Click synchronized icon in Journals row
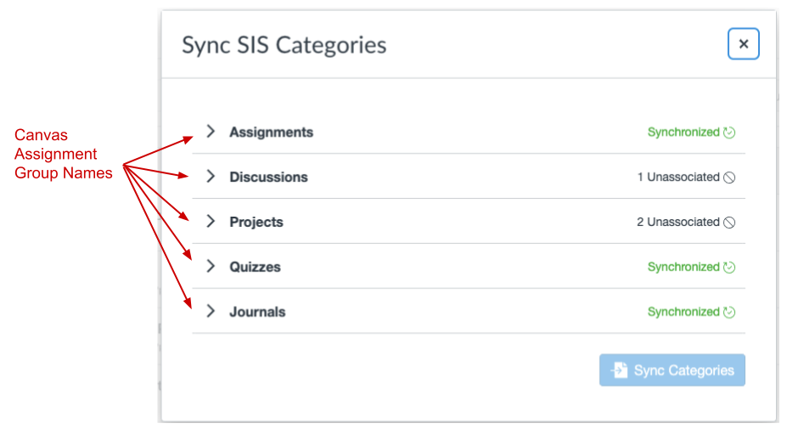Image resolution: width=787 pixels, height=429 pixels. (x=728, y=313)
